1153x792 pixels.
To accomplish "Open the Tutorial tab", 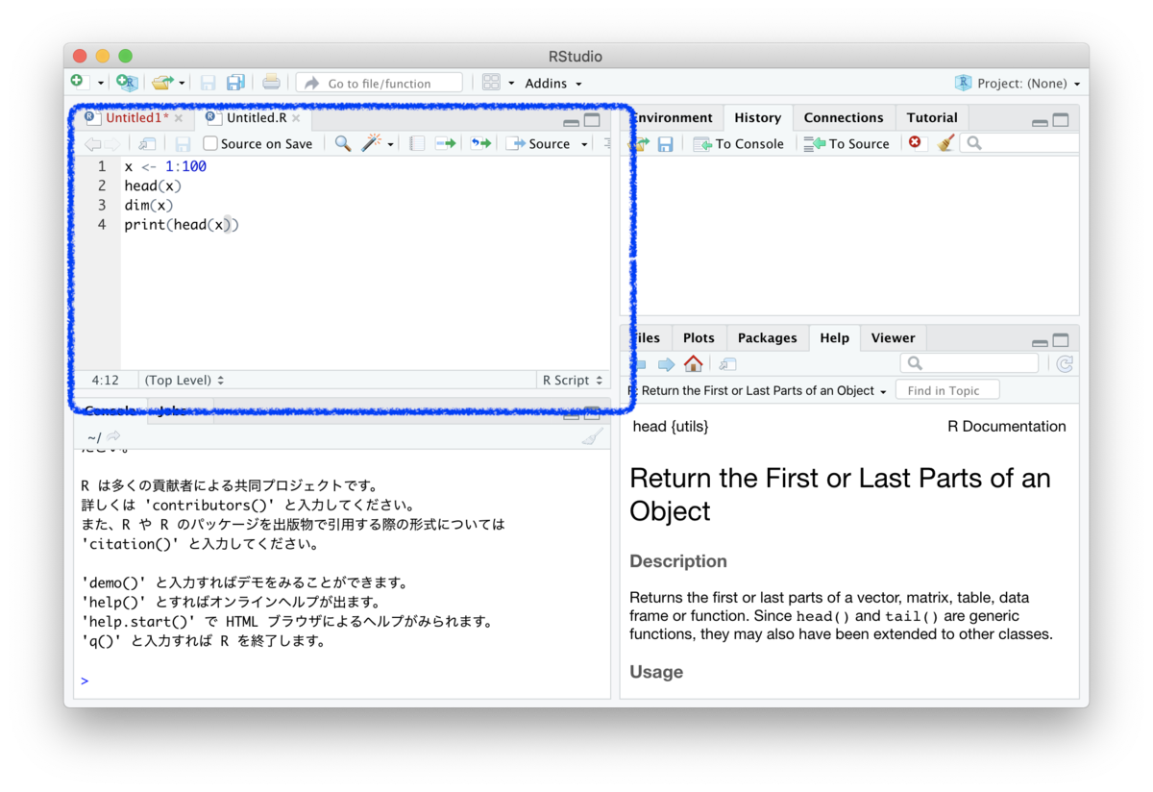I will point(932,118).
